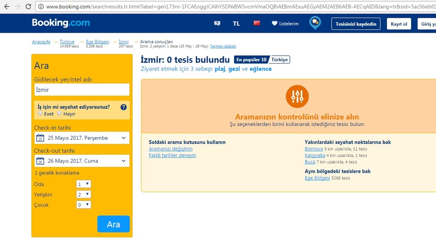Open Listelerim wish lists menu
The height and width of the screenshot is (245, 436).
click(x=285, y=24)
